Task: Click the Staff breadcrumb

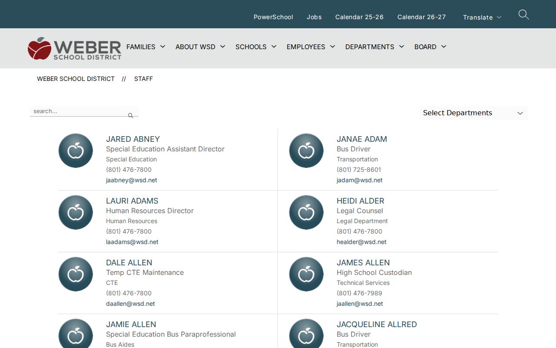Action: click(143, 79)
